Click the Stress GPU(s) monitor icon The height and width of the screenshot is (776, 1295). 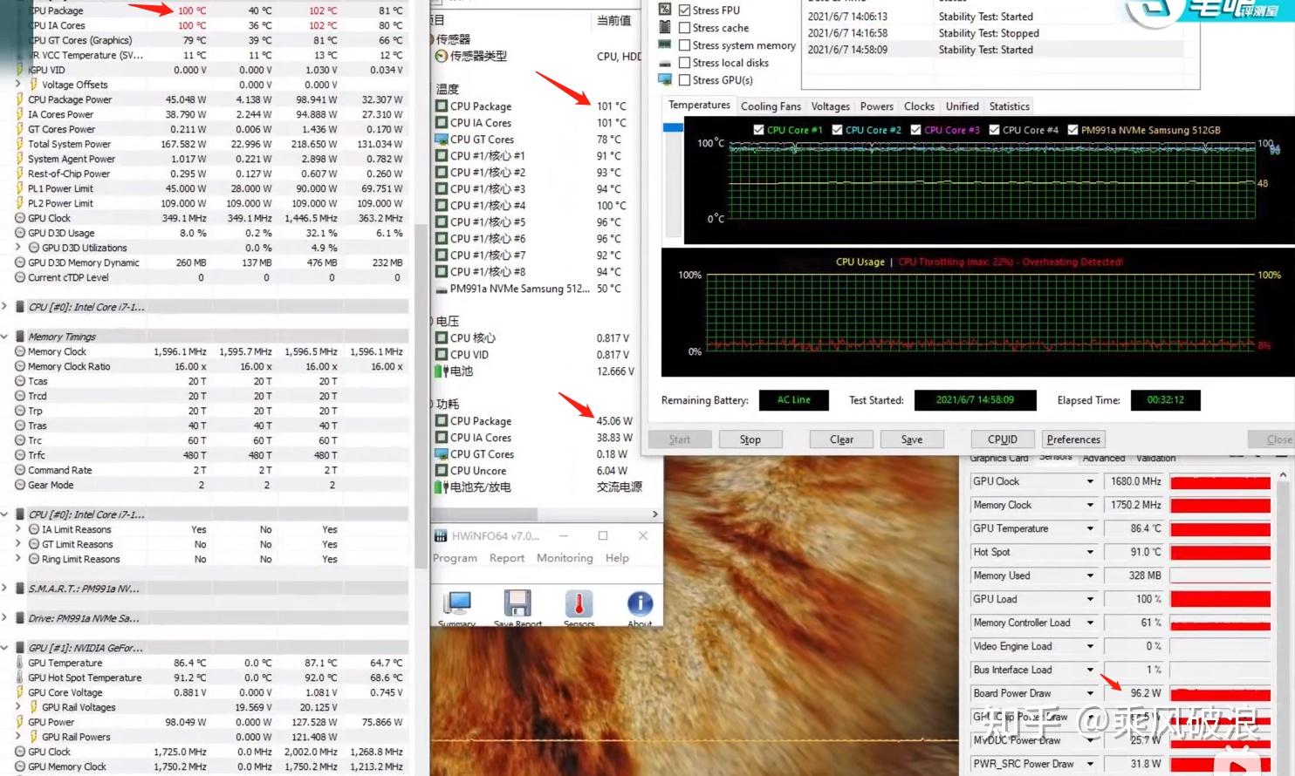pyautogui.click(x=665, y=80)
